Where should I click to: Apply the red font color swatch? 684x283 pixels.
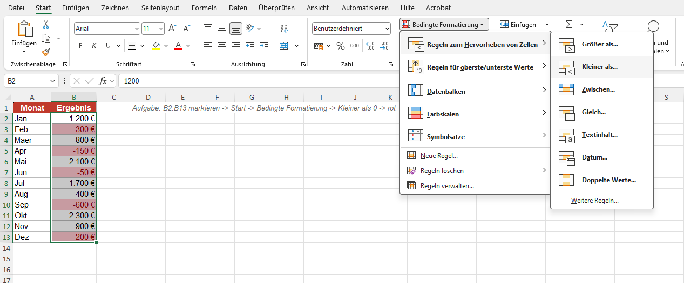[x=178, y=46]
